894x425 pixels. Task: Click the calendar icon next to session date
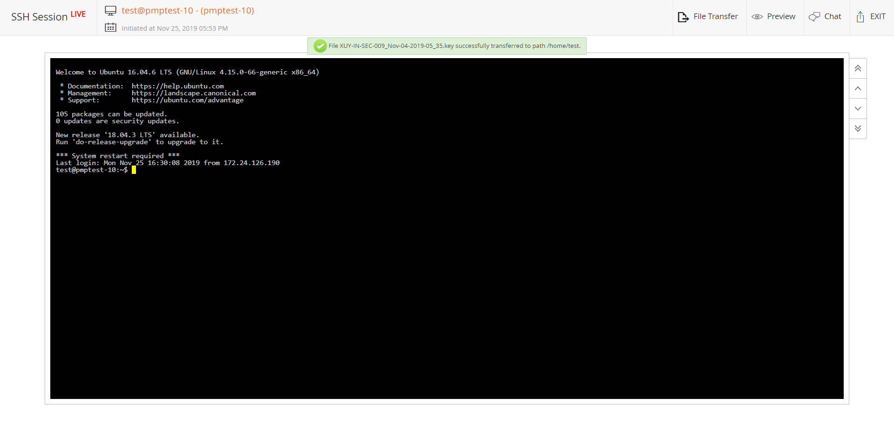point(110,27)
